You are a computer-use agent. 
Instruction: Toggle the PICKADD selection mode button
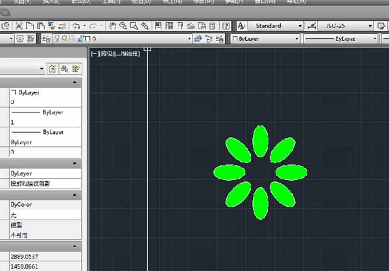coord(53,68)
